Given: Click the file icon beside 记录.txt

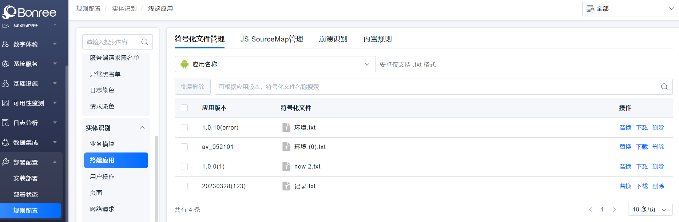Looking at the screenshot, I should coord(286,186).
